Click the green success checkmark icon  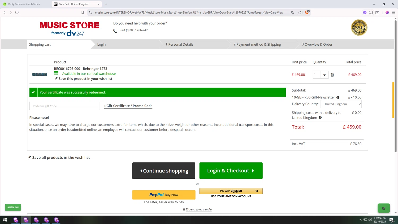click(x=33, y=92)
